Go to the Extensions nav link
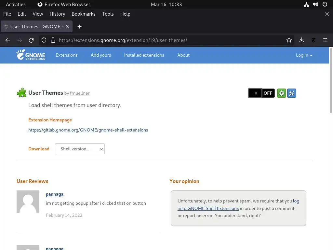 pos(67,55)
